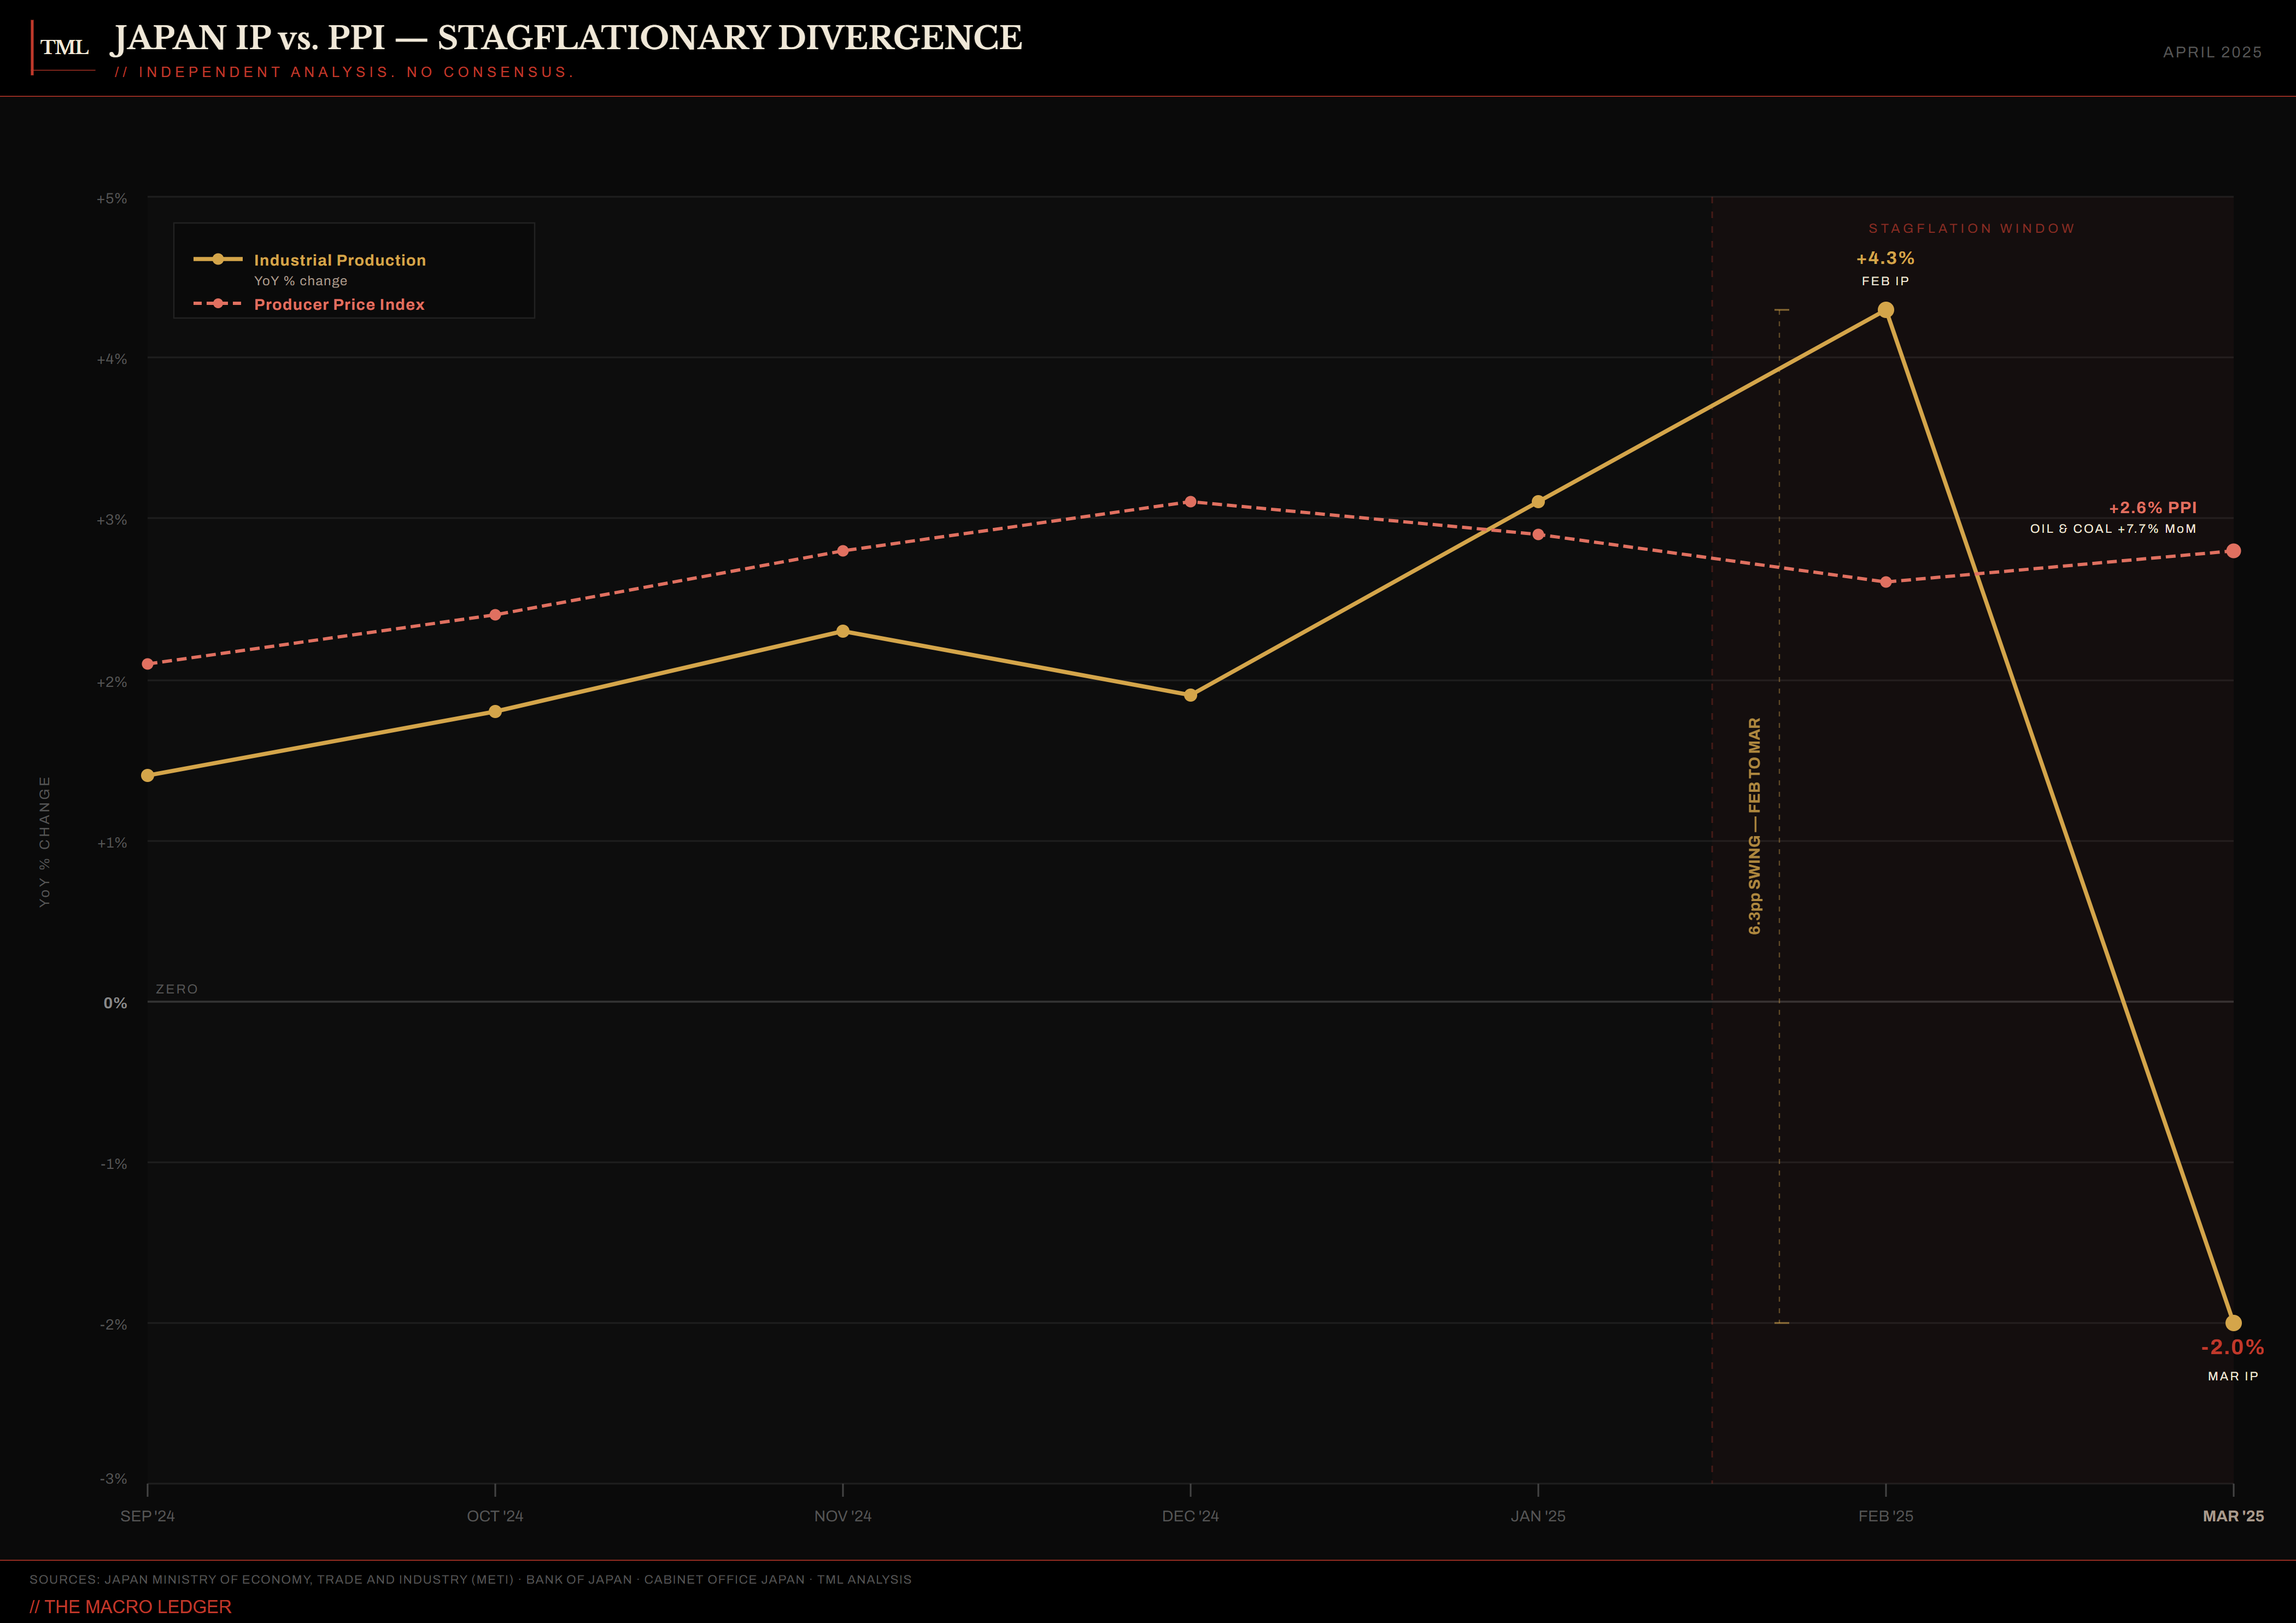2296x1623 pixels.
Task: Click the ZERO baseline label
Action: [177, 990]
